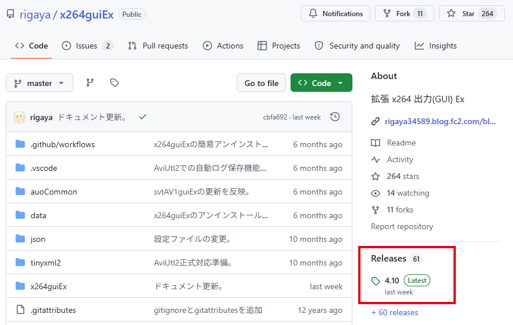Open the Releases heading link
This screenshot has height=325, width=513.
coord(388,259)
